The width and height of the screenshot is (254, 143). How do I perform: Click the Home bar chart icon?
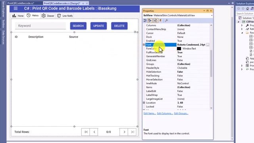[x=14, y=15]
